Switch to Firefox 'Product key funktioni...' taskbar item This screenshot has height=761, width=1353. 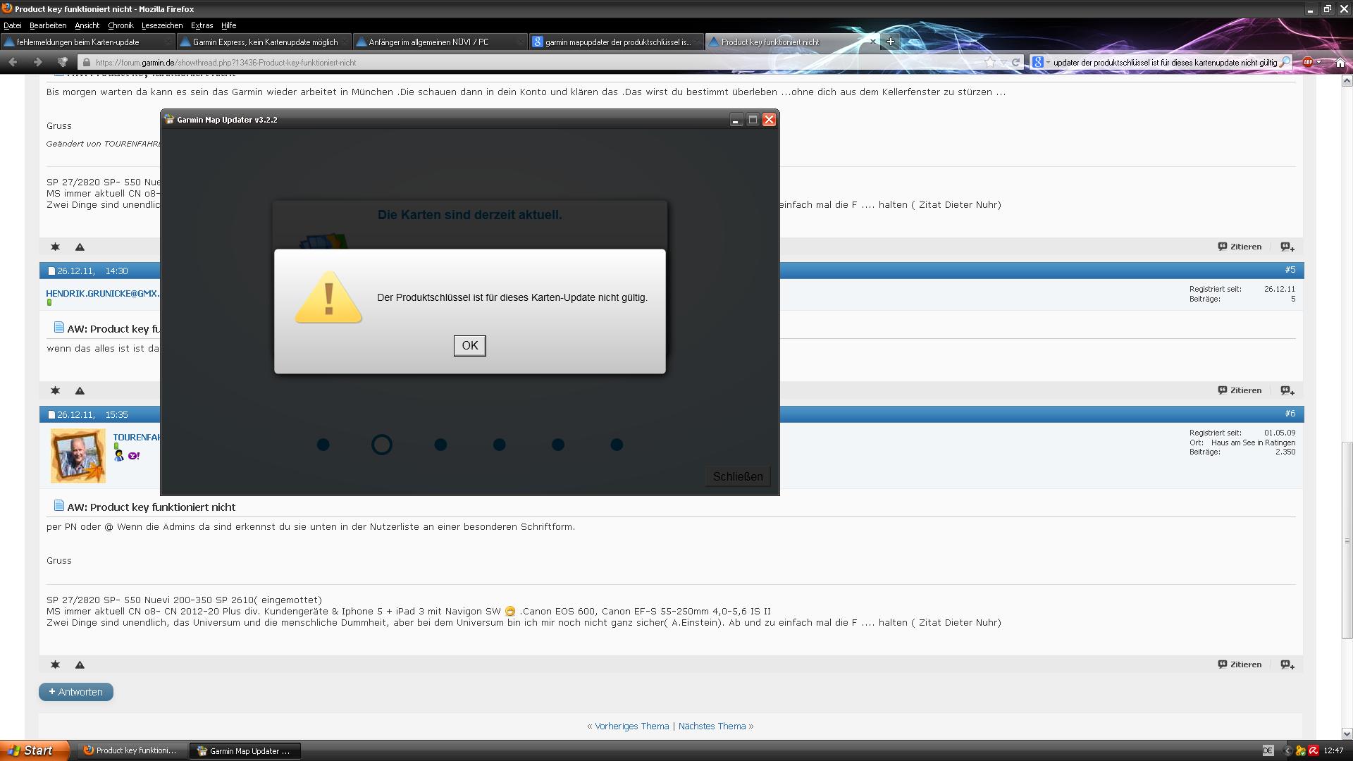pyautogui.click(x=132, y=750)
